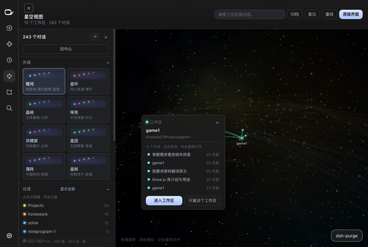Click the new folder icon in sidebar
Image resolution: width=368 pixels, height=247 pixels.
(x=9, y=92)
